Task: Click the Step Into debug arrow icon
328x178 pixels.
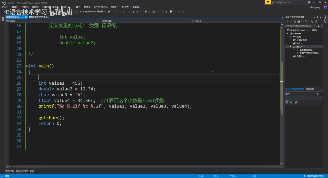Action: (x=133, y=12)
